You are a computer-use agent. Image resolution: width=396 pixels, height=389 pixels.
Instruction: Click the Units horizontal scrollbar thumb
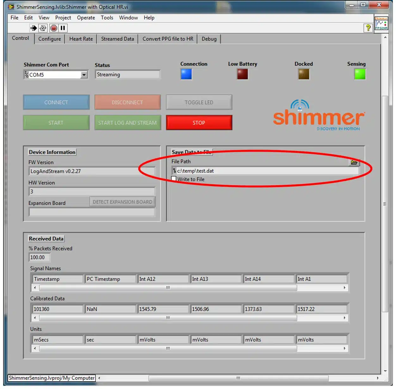(168, 348)
